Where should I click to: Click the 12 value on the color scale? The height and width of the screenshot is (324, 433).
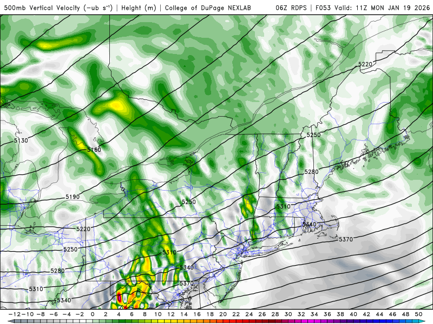171,314
